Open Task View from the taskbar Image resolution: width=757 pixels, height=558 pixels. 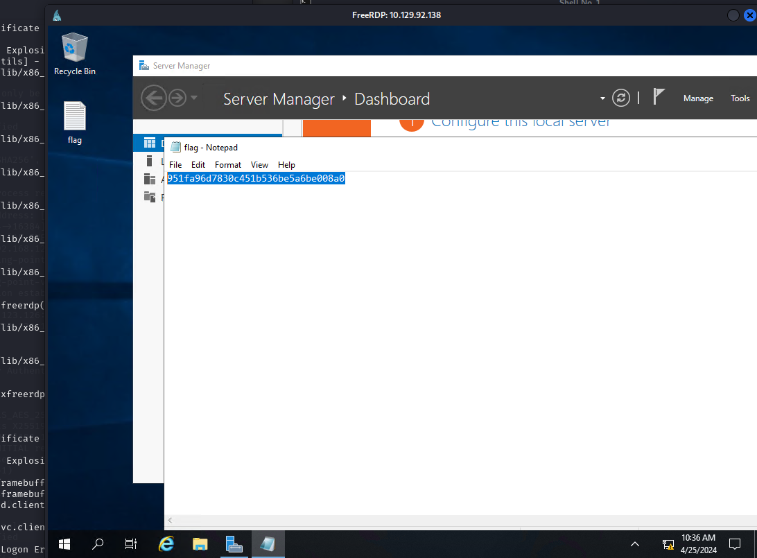coord(131,545)
